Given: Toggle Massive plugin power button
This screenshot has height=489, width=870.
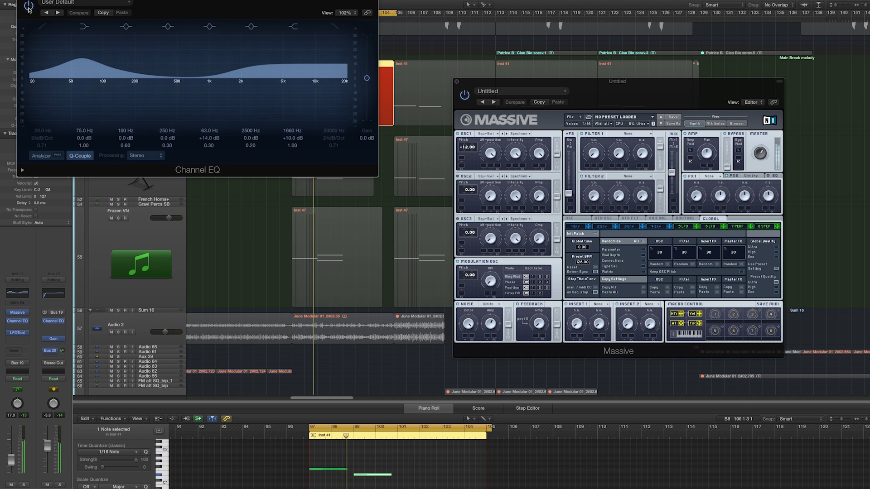Looking at the screenshot, I should tap(464, 95).
